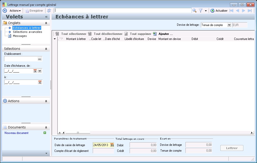Select Echéances à lettrer tree item
This screenshot has height=163, width=257.
[x=27, y=28]
